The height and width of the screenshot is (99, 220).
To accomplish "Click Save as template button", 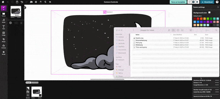I will click(x=178, y=2).
